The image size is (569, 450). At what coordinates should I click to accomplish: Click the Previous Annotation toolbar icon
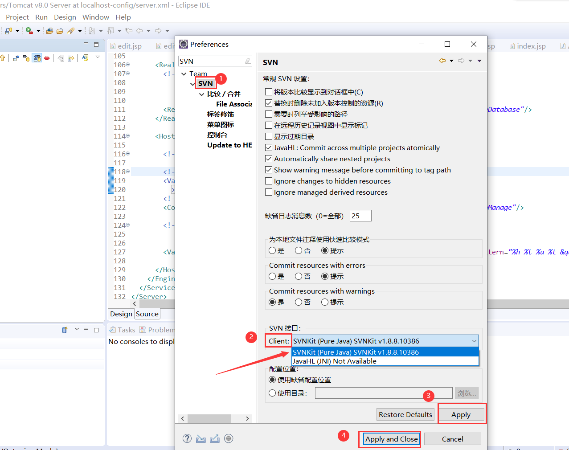[x=110, y=31]
